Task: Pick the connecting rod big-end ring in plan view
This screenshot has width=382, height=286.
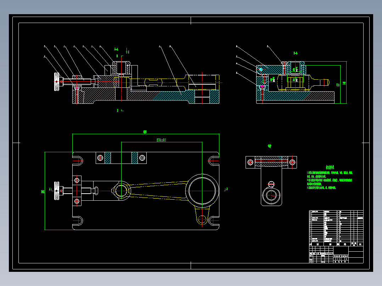Action: (x=202, y=191)
